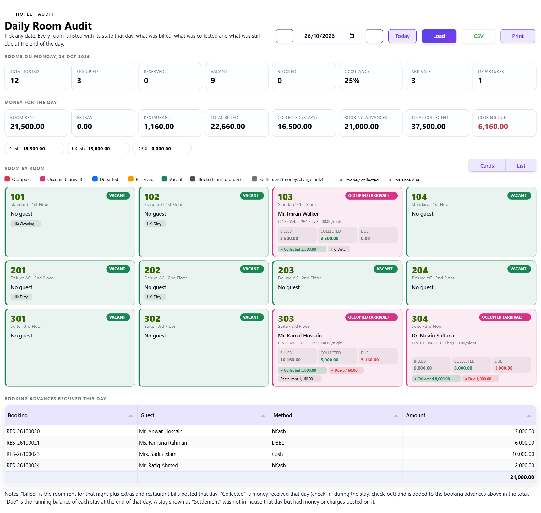Click the Collected 8,000.00 chip

click(436, 379)
